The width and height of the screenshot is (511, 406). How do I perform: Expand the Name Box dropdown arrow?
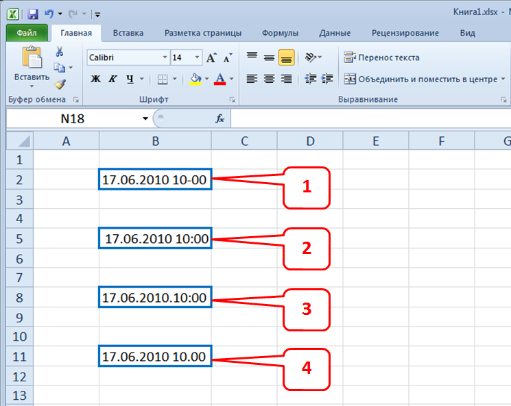pos(145,118)
